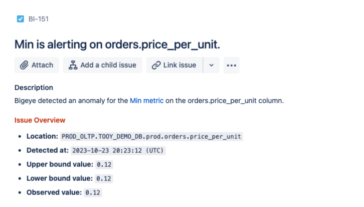Click the Description heading
Image resolution: width=364 pixels, height=207 pixels.
pyautogui.click(x=34, y=88)
